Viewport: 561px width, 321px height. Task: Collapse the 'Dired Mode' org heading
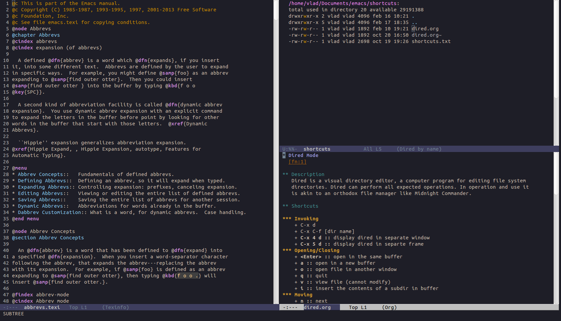pos(303,155)
